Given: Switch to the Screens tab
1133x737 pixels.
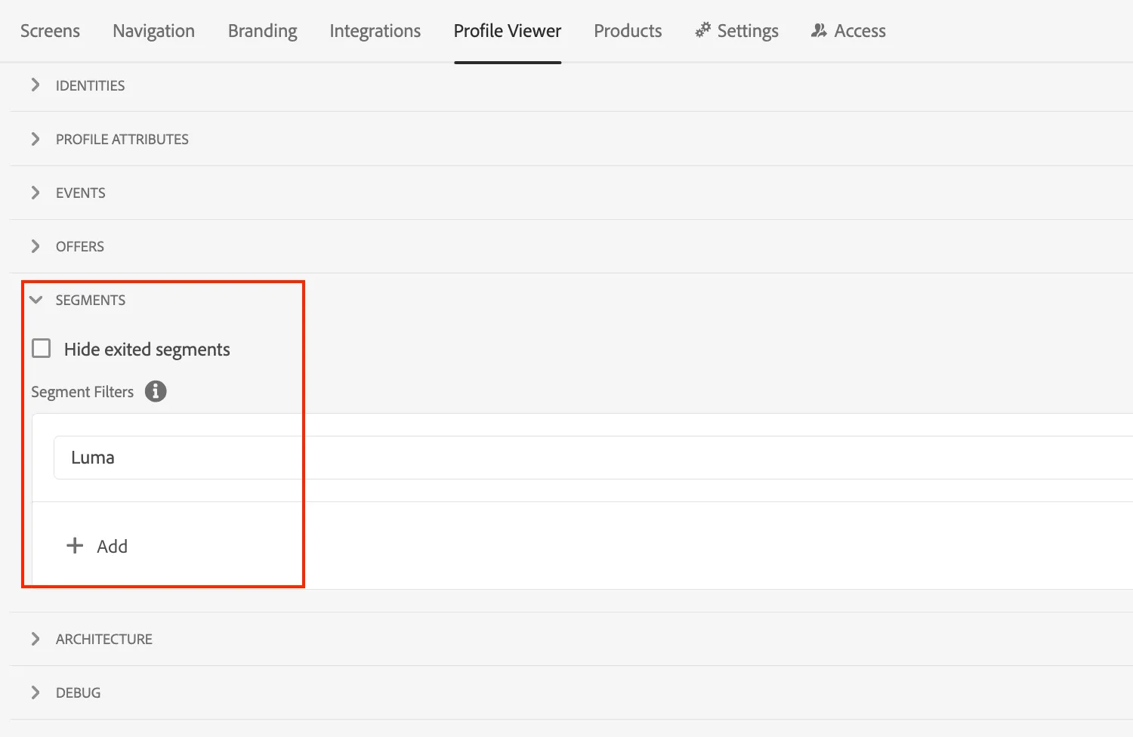Looking at the screenshot, I should coord(50,31).
